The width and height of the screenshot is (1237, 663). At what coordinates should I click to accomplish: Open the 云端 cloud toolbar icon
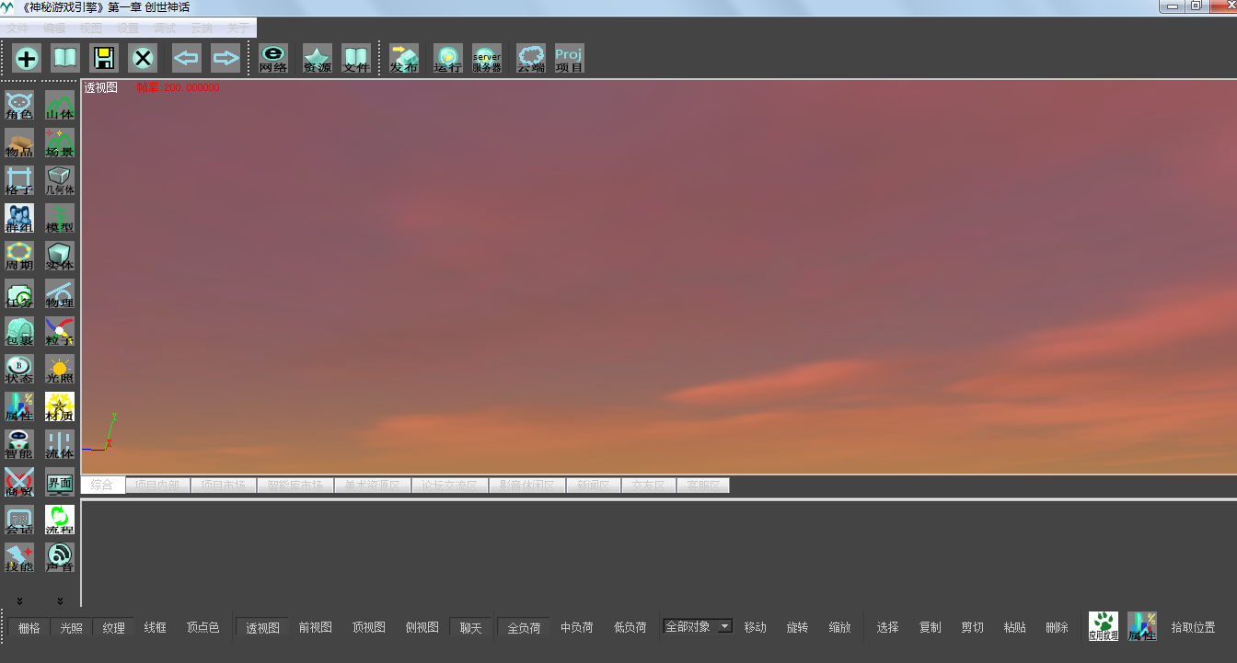pyautogui.click(x=531, y=59)
